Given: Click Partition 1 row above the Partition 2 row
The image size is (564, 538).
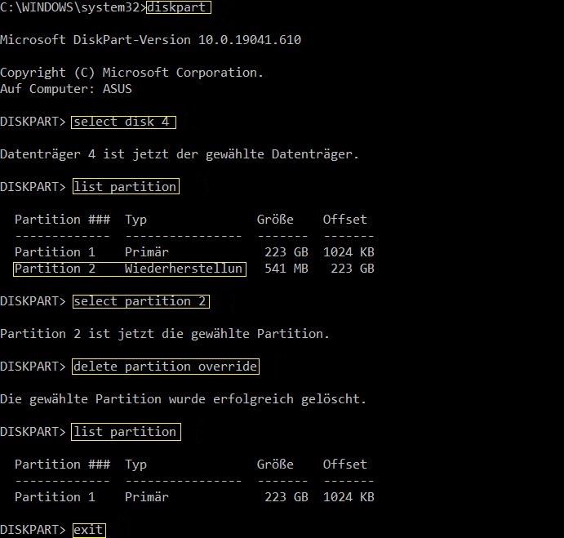Looking at the screenshot, I should 194,252.
